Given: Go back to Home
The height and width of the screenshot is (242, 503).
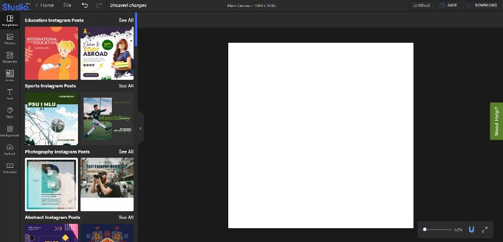Looking at the screenshot, I should [44, 5].
